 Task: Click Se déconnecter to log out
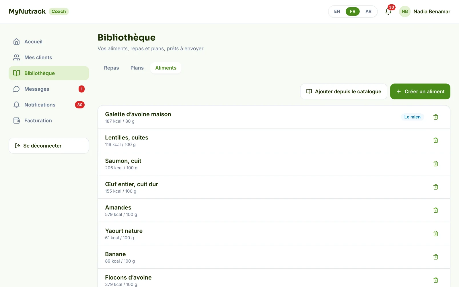point(49,146)
